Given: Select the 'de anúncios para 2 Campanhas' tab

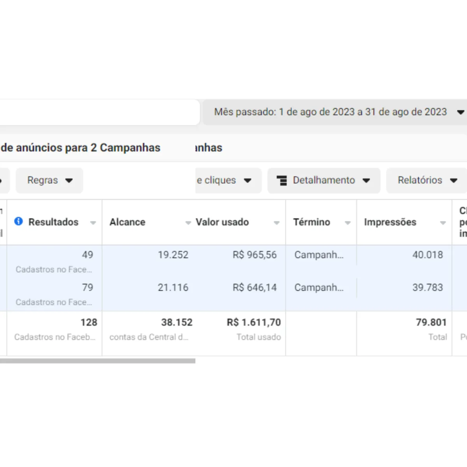Looking at the screenshot, I should click(x=81, y=148).
